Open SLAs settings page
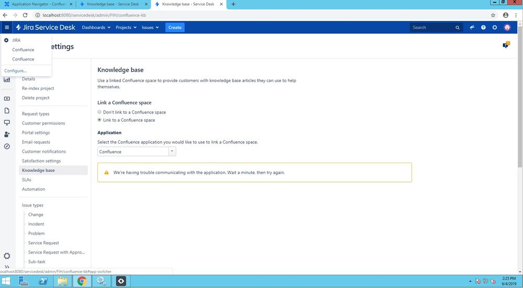Viewport: 523px width, 288px height. click(26, 179)
